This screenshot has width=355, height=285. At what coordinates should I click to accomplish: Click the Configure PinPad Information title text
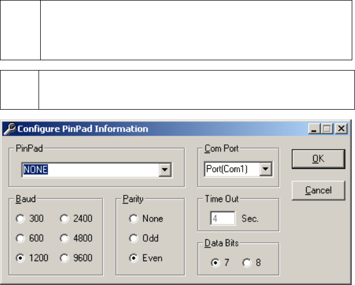83,129
